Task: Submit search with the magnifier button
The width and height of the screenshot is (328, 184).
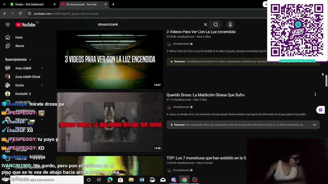Action: (x=216, y=25)
